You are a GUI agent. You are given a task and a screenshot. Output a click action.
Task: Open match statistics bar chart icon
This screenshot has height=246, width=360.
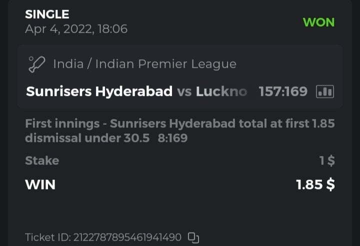point(325,92)
